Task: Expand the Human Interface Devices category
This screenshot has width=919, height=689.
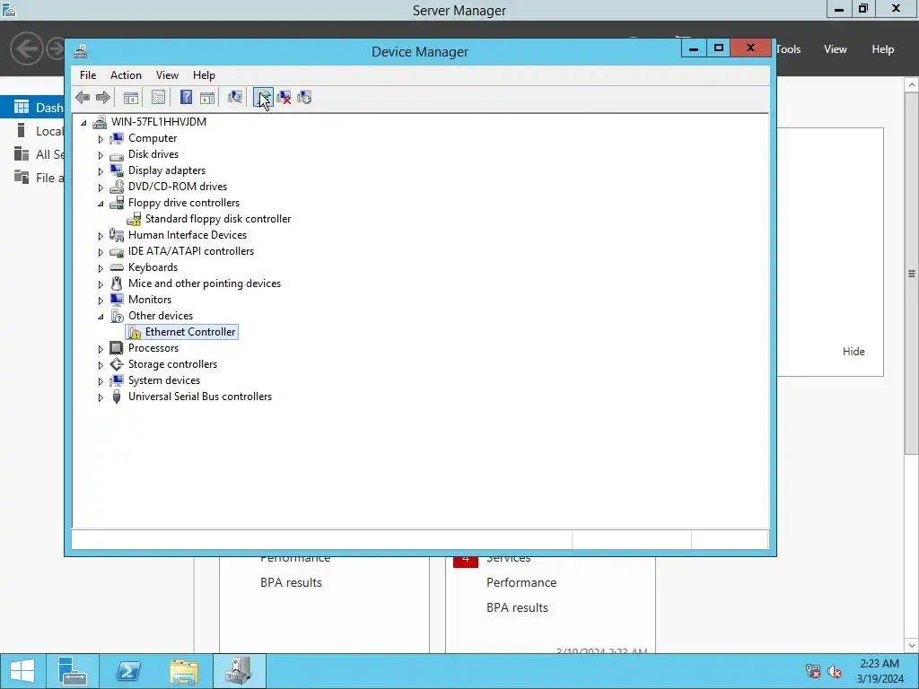Action: [101, 236]
